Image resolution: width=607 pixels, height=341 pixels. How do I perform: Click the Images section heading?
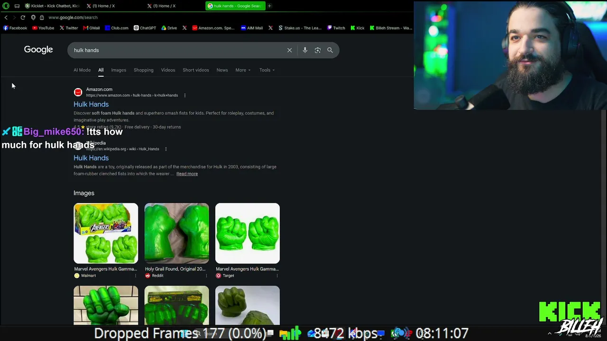(84, 193)
